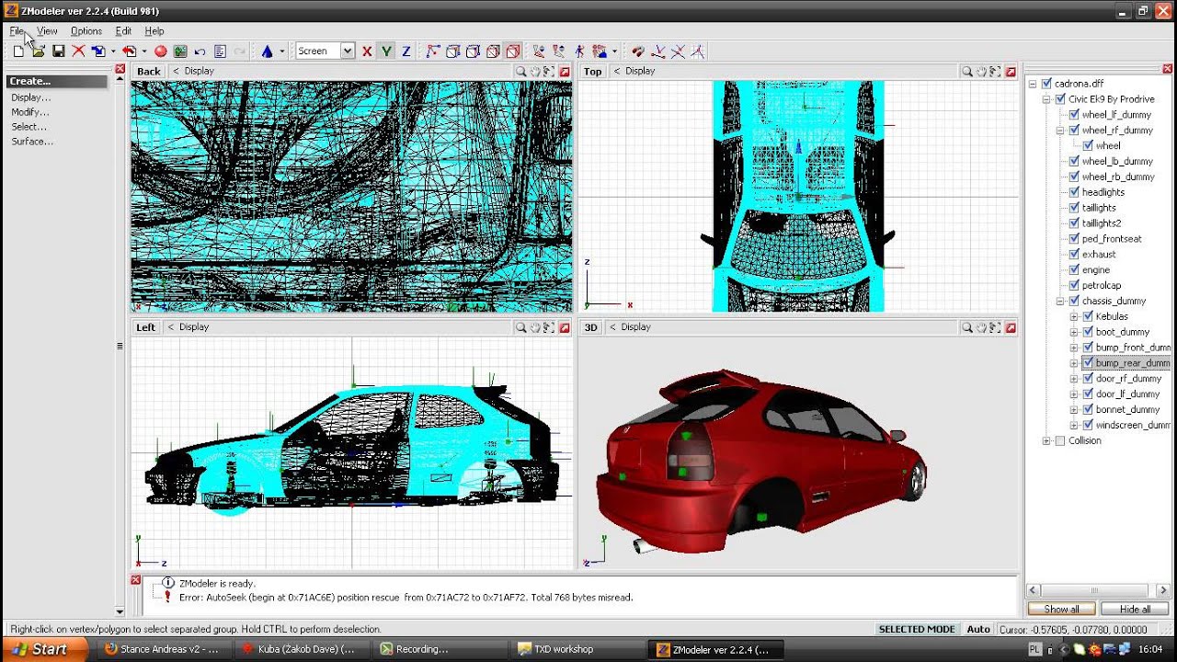Expand the Collision tree node
Viewport: 1177px width, 662px height.
click(x=1046, y=441)
